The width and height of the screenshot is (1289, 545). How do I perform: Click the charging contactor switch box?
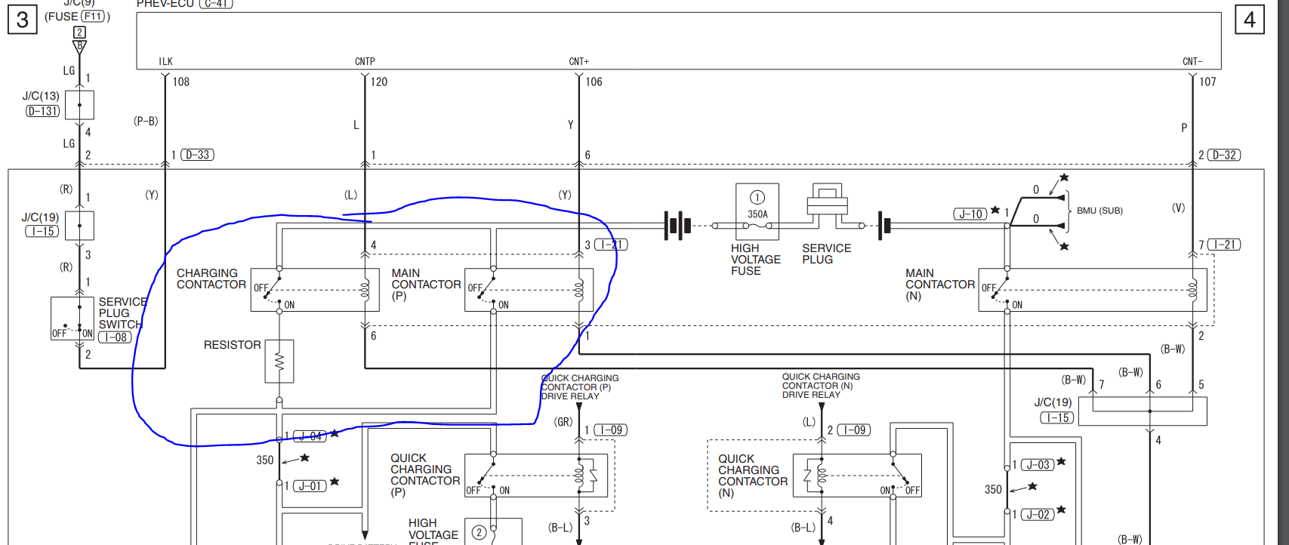point(315,290)
